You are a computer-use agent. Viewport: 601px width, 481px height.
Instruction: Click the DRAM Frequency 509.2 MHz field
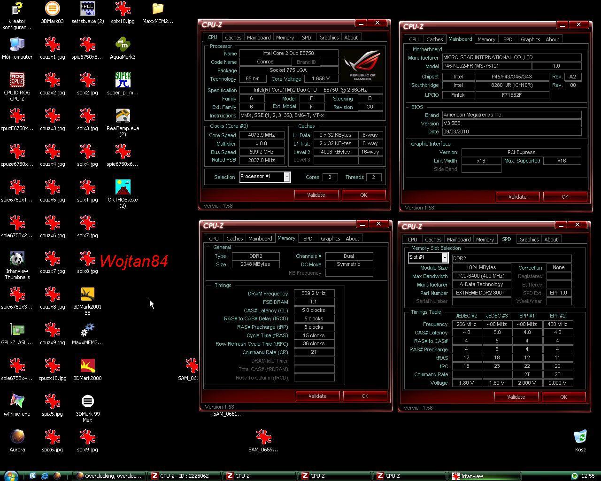pyautogui.click(x=314, y=294)
